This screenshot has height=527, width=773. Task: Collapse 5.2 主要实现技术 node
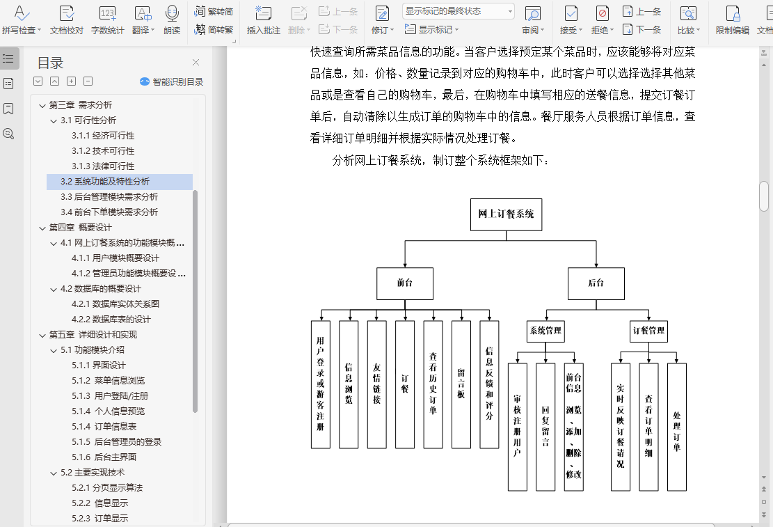(54, 473)
